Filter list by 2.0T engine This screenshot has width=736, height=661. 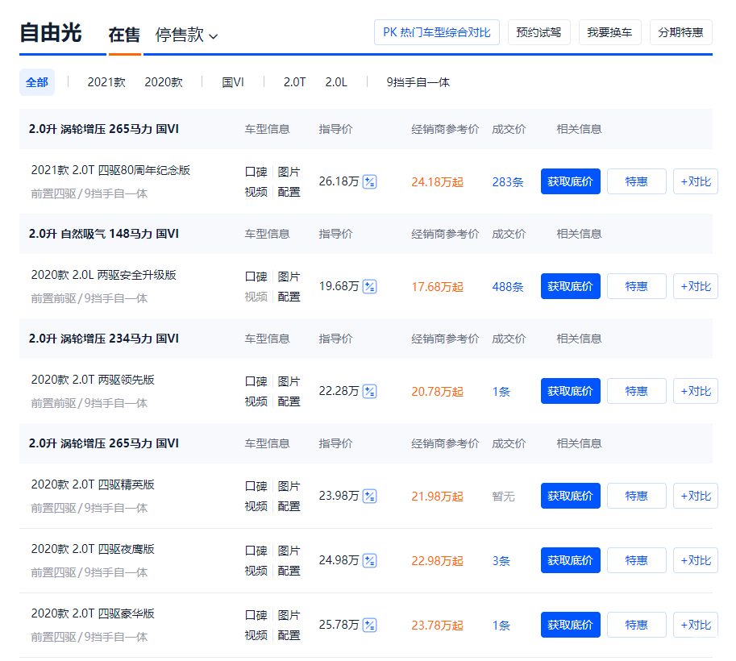coord(294,82)
